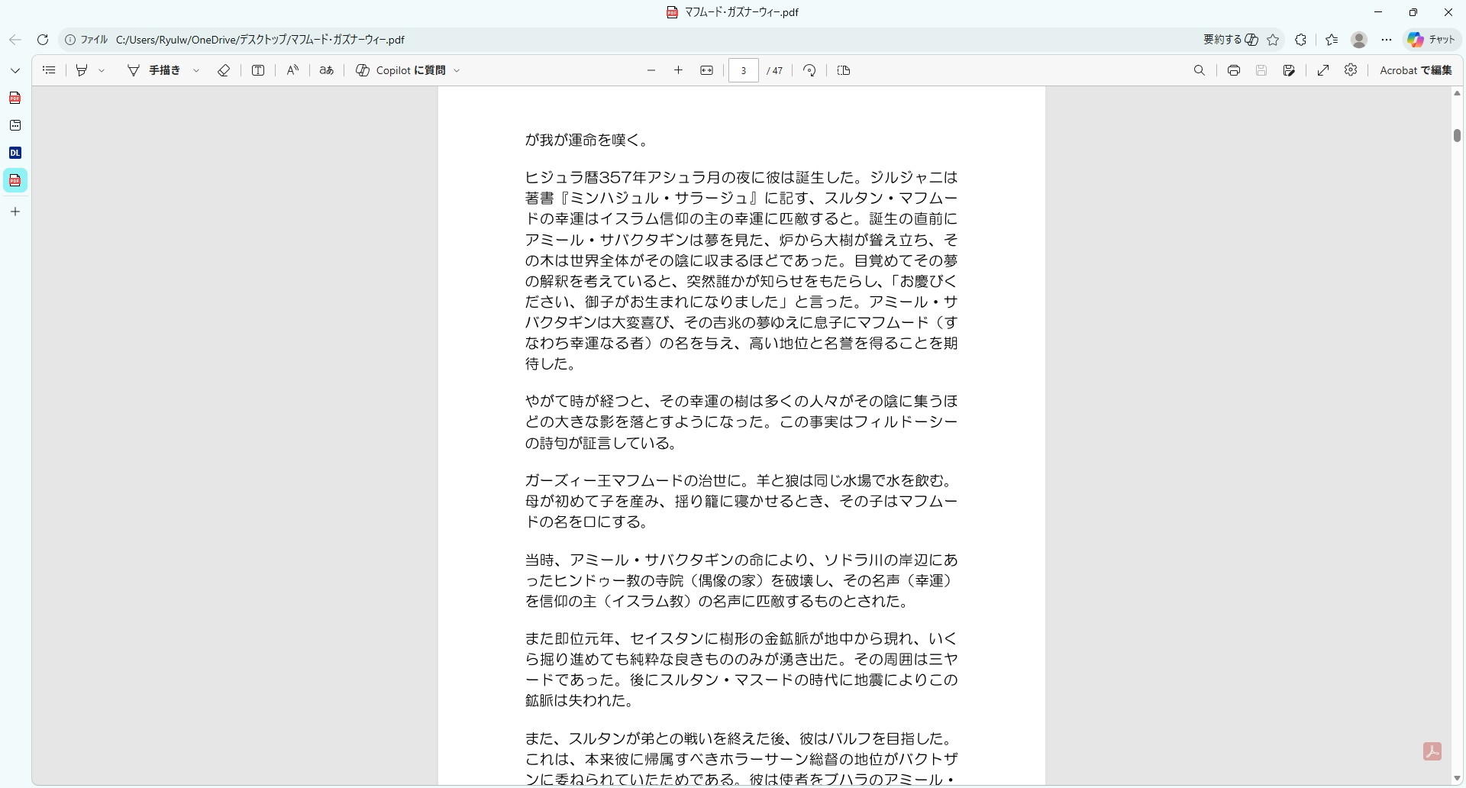Print the PDF document
The image size is (1466, 788).
point(1233,70)
